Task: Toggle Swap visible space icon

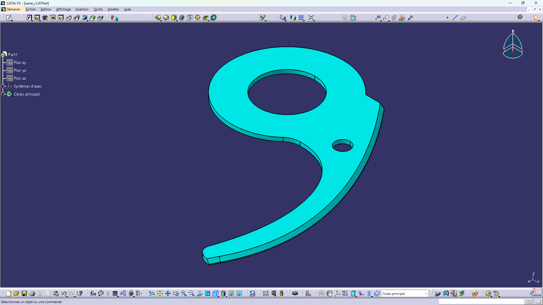Action: click(239, 294)
